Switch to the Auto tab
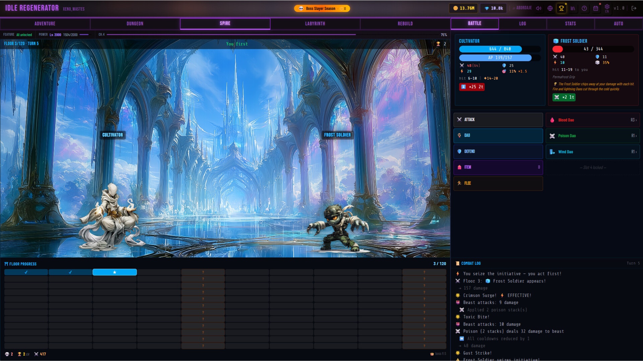The height and width of the screenshot is (361, 643). point(619,24)
